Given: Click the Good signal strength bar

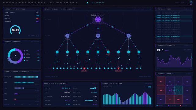Looking at the screenshot, I should point(24,82).
